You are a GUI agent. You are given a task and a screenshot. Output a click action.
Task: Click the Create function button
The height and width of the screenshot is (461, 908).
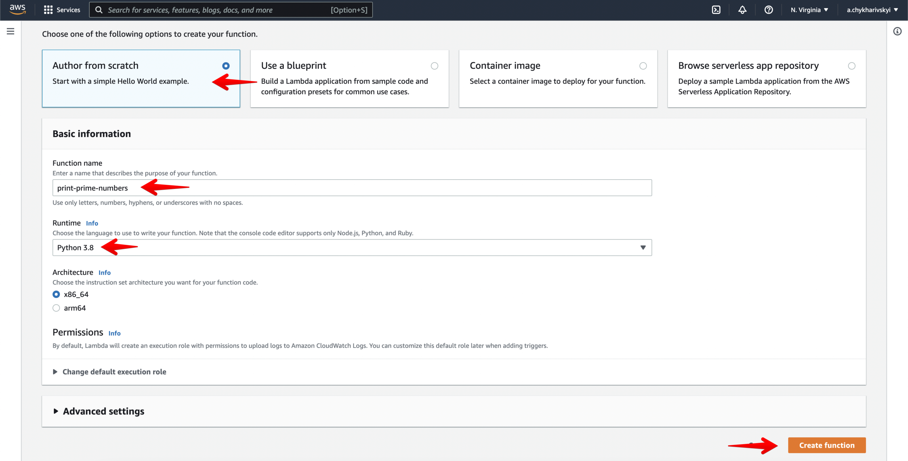pyautogui.click(x=826, y=445)
